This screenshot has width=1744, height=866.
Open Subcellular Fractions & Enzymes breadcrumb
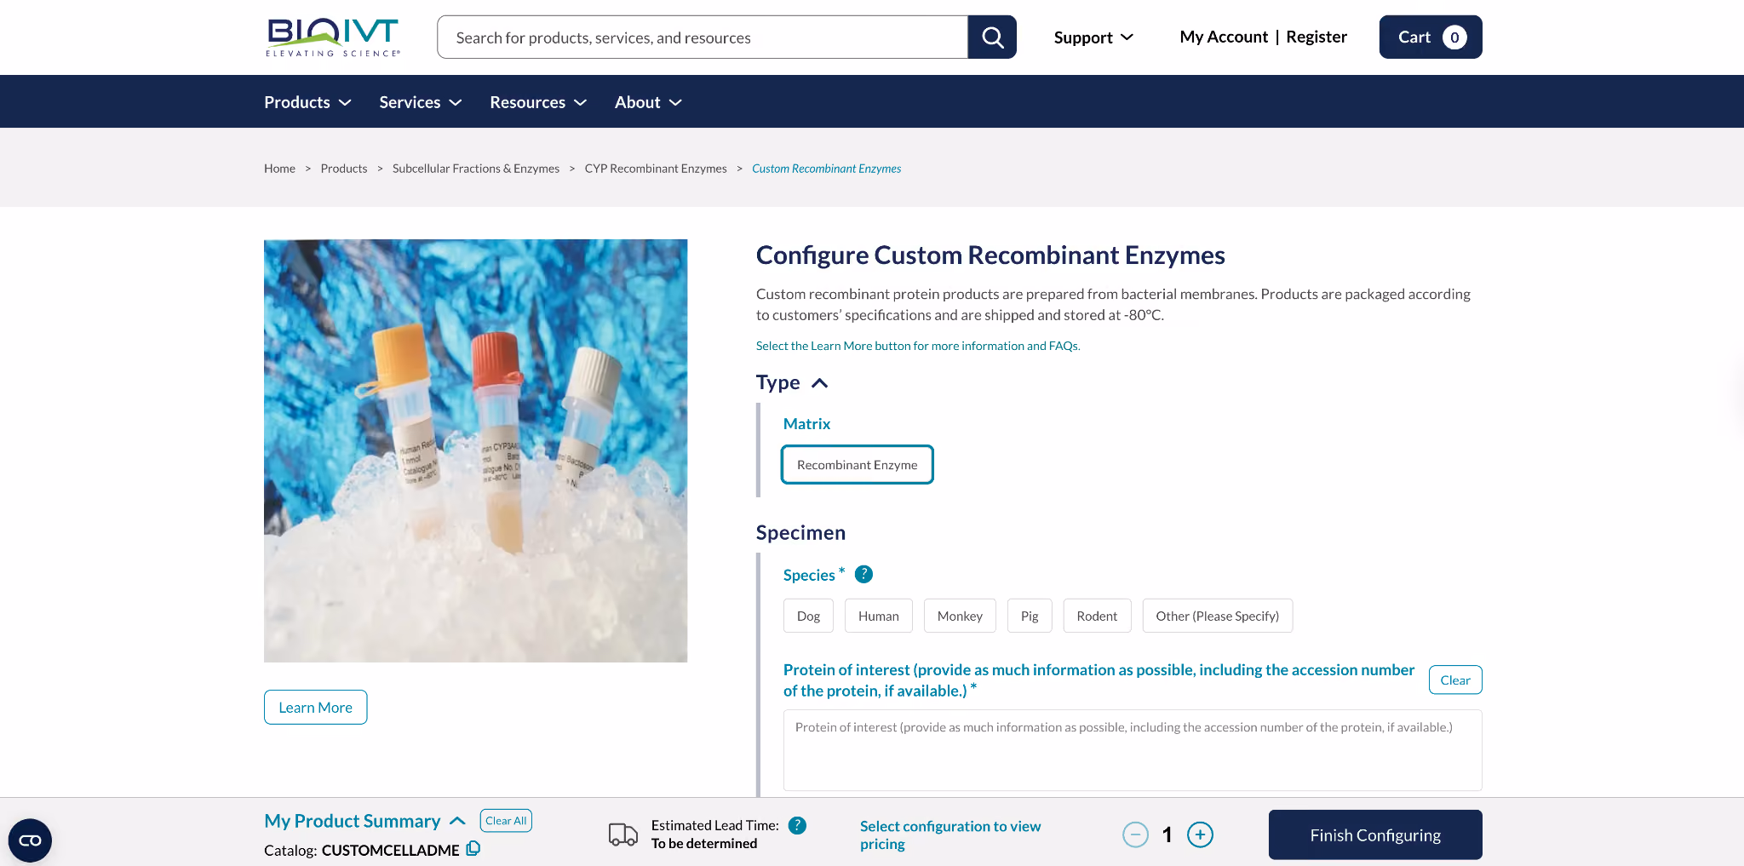point(476,169)
